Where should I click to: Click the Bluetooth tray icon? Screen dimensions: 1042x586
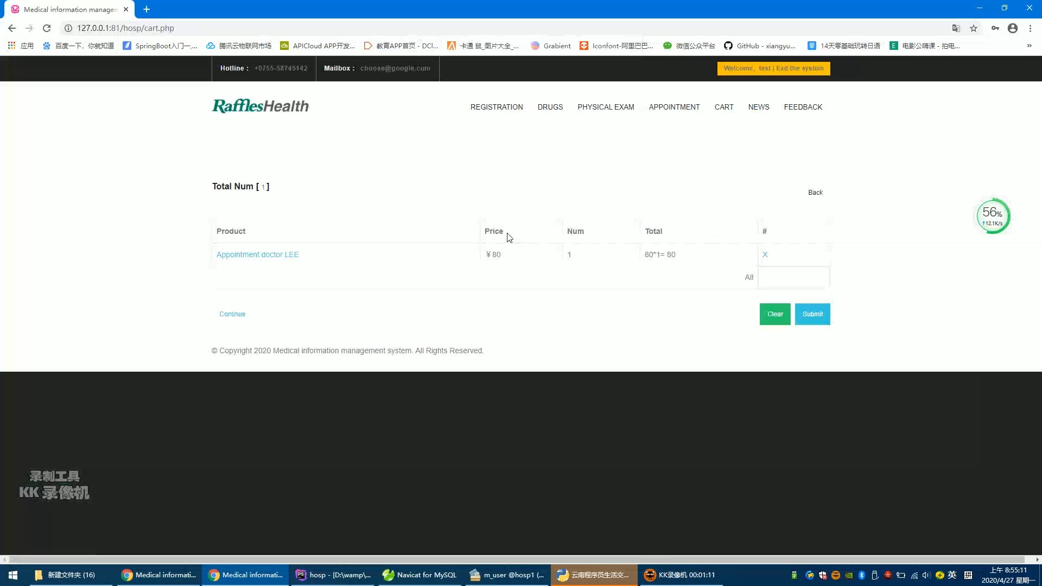862,575
